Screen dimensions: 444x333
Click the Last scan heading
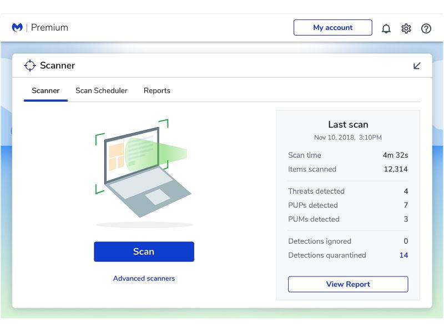[348, 124]
